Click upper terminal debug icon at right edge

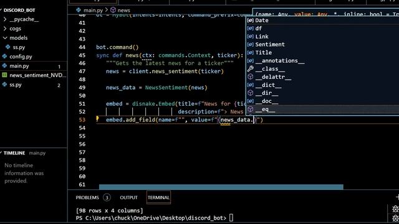pyautogui.click(x=395, y=209)
